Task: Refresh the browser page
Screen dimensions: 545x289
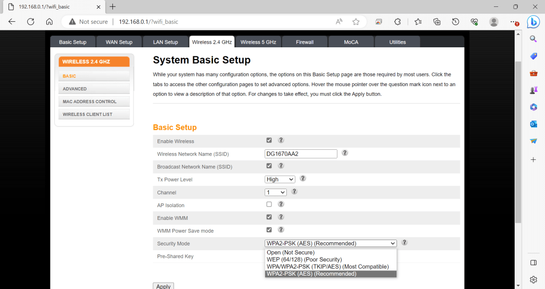Action: click(x=30, y=22)
